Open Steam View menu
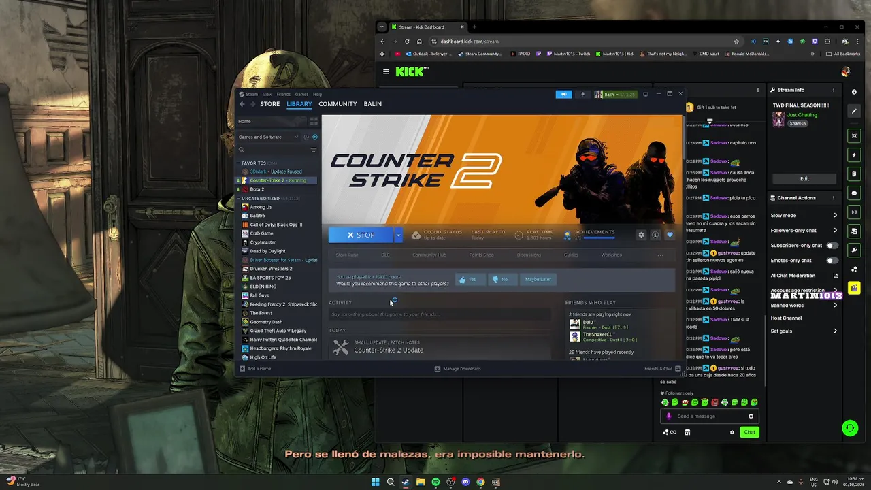 tap(267, 95)
